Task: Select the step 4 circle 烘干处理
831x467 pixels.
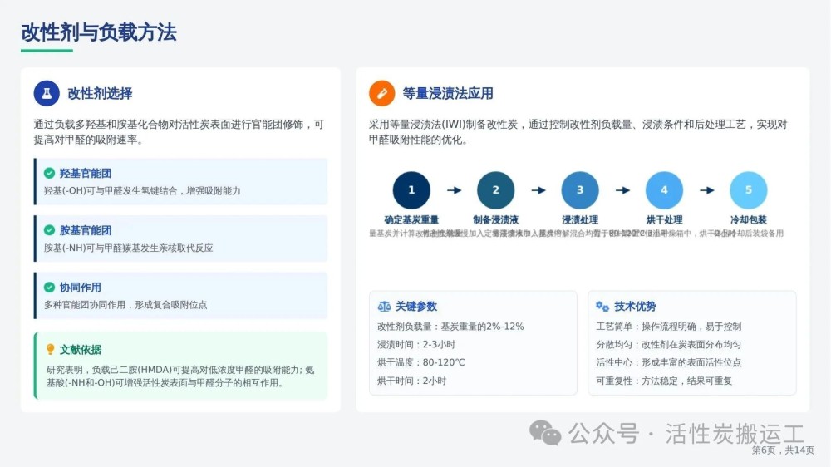Action: pos(664,190)
